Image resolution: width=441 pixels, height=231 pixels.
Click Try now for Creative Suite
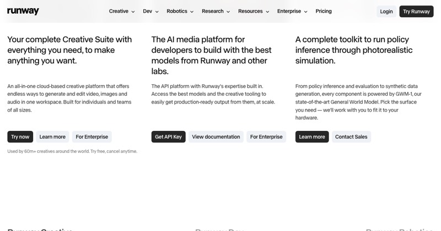[x=20, y=137]
